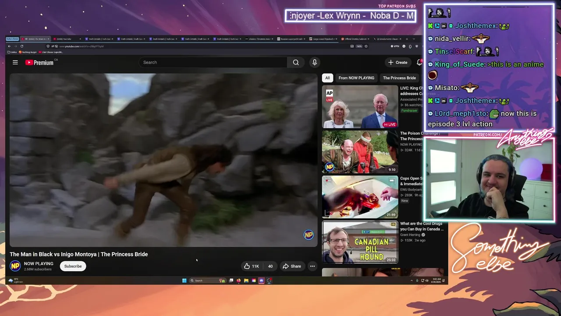
Task: Open the King Charles live video thumbnail
Action: 360,107
